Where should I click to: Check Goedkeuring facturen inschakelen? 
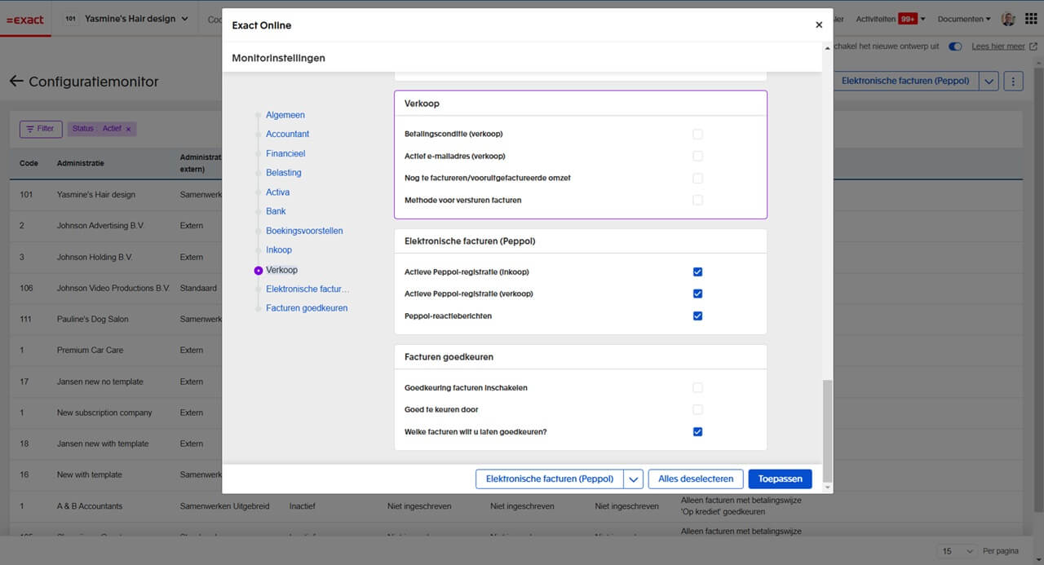[x=697, y=387]
